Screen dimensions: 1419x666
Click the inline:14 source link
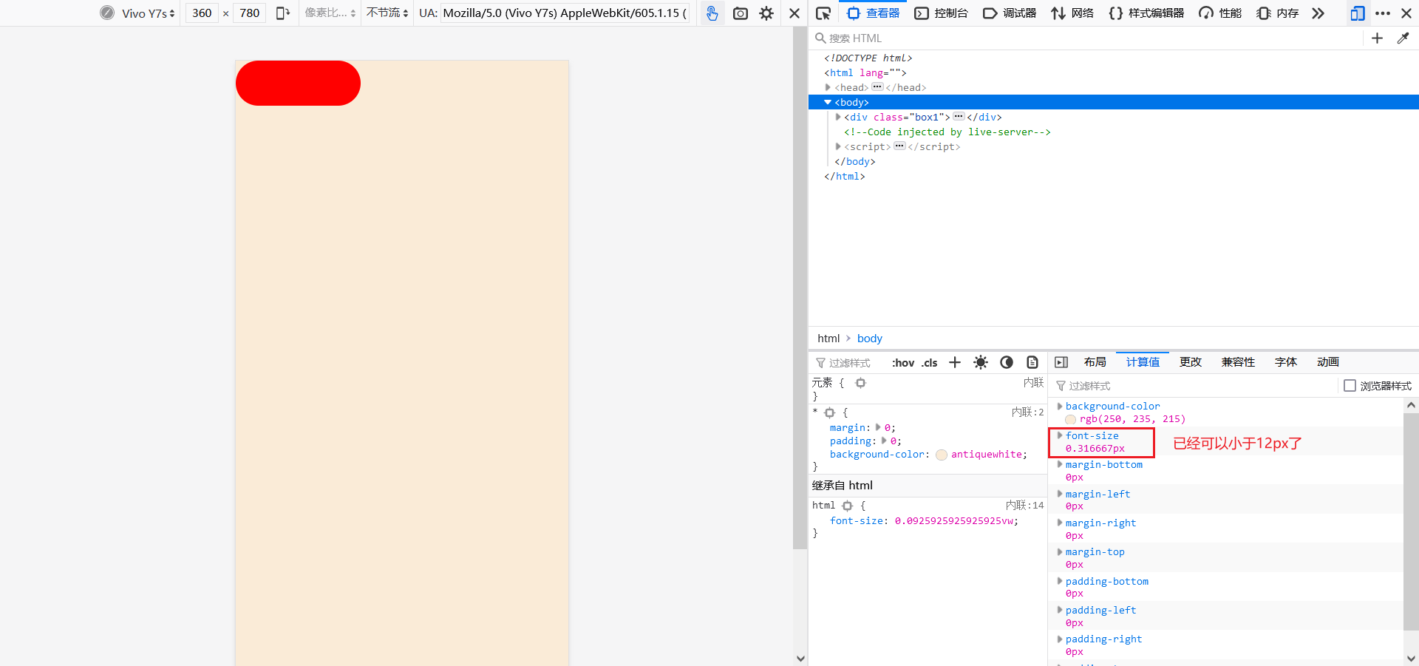point(1024,506)
